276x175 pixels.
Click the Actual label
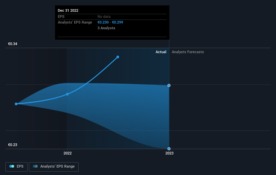coord(161,52)
